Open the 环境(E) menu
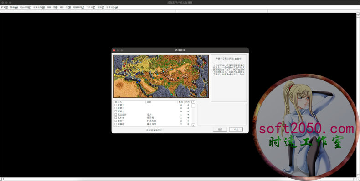This screenshot has height=181, width=360. pos(101,7)
